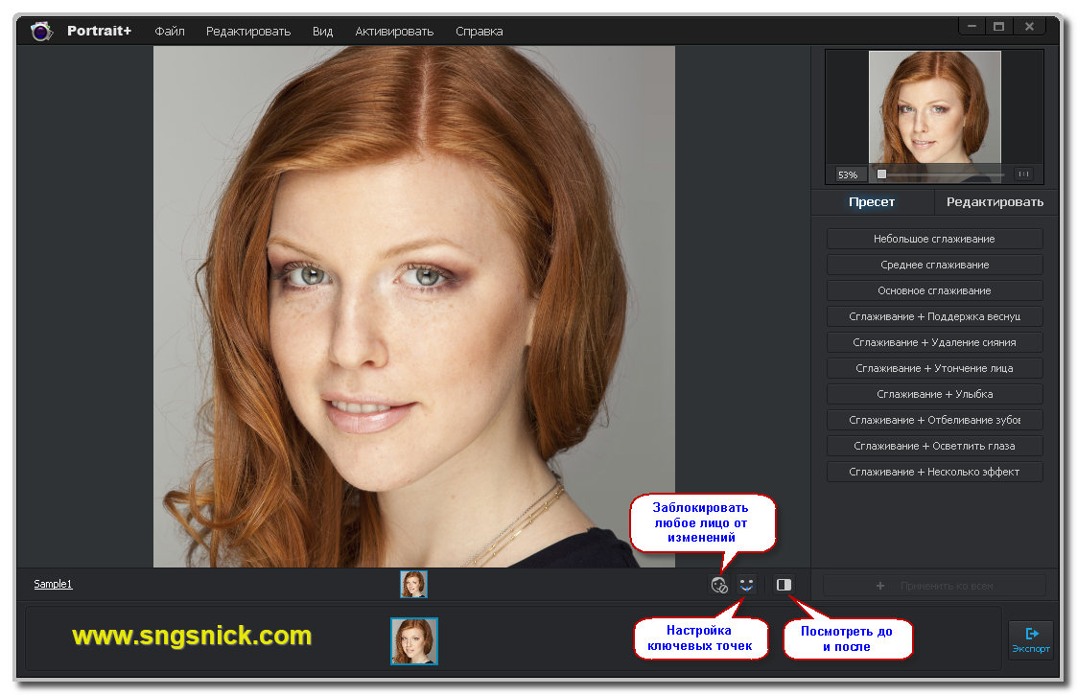The width and height of the screenshot is (1077, 695).
Task: Open the Справка menu
Action: (479, 32)
